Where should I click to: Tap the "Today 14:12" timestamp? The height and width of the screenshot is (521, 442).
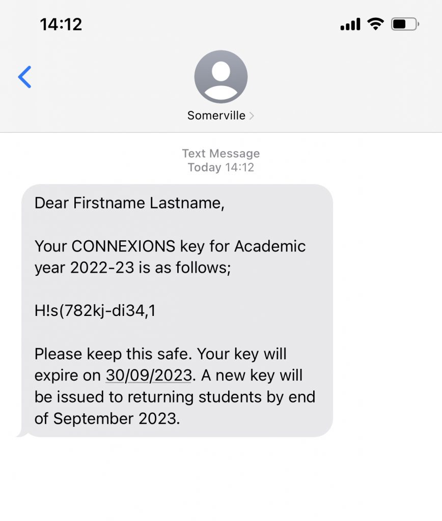pyautogui.click(x=221, y=167)
